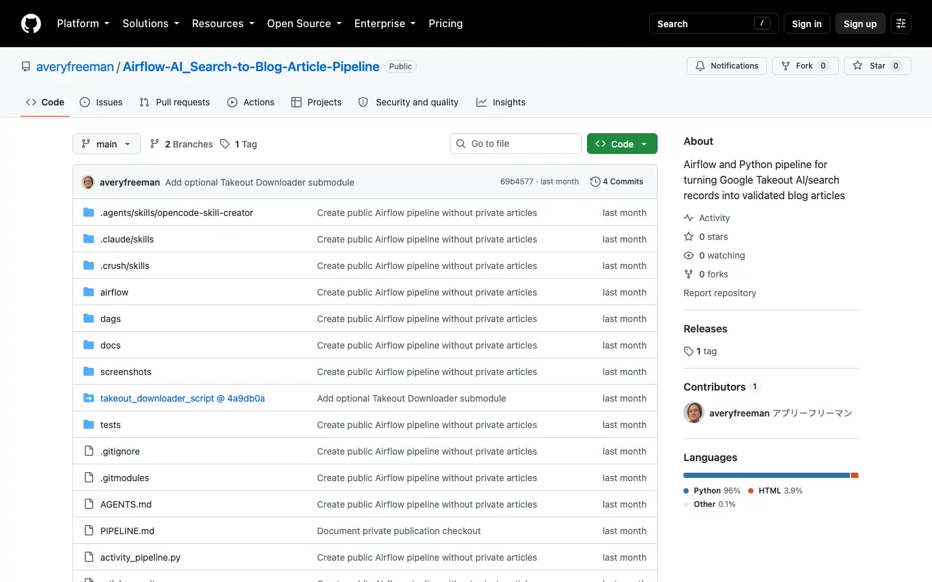Open the Actions tab
Image resolution: width=932 pixels, height=582 pixels.
251,102
